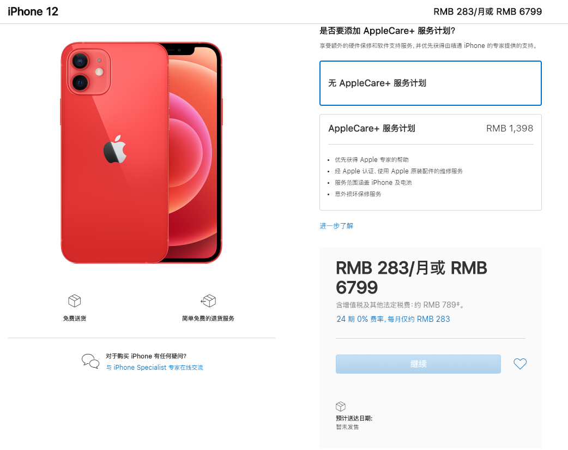Viewport: 568px width, 450px height.
Task: Click the 免费送货 label
Action: tap(75, 319)
